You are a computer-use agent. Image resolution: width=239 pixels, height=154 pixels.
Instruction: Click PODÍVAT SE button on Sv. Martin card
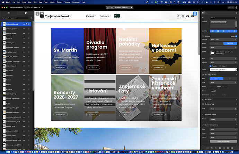tap(61, 67)
